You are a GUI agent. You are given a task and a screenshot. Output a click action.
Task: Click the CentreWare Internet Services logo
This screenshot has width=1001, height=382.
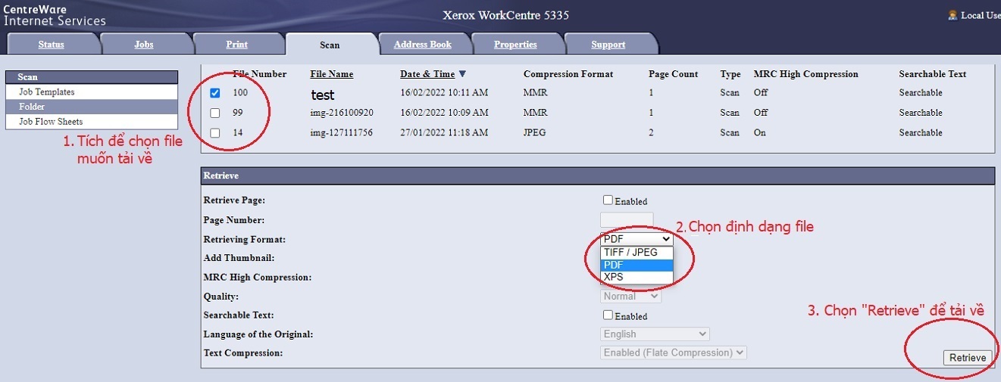click(55, 14)
